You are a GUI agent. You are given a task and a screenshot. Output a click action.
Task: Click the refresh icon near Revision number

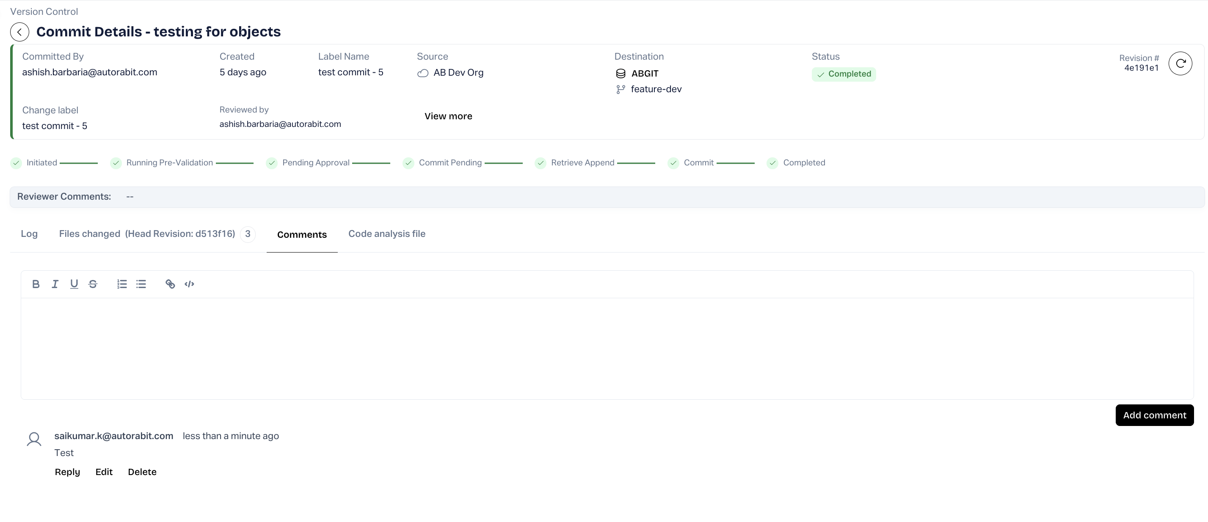pos(1180,63)
